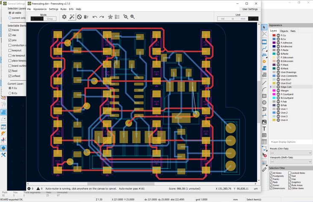
Task: Select the KiCad add via ring tool
Action: pos(264,61)
